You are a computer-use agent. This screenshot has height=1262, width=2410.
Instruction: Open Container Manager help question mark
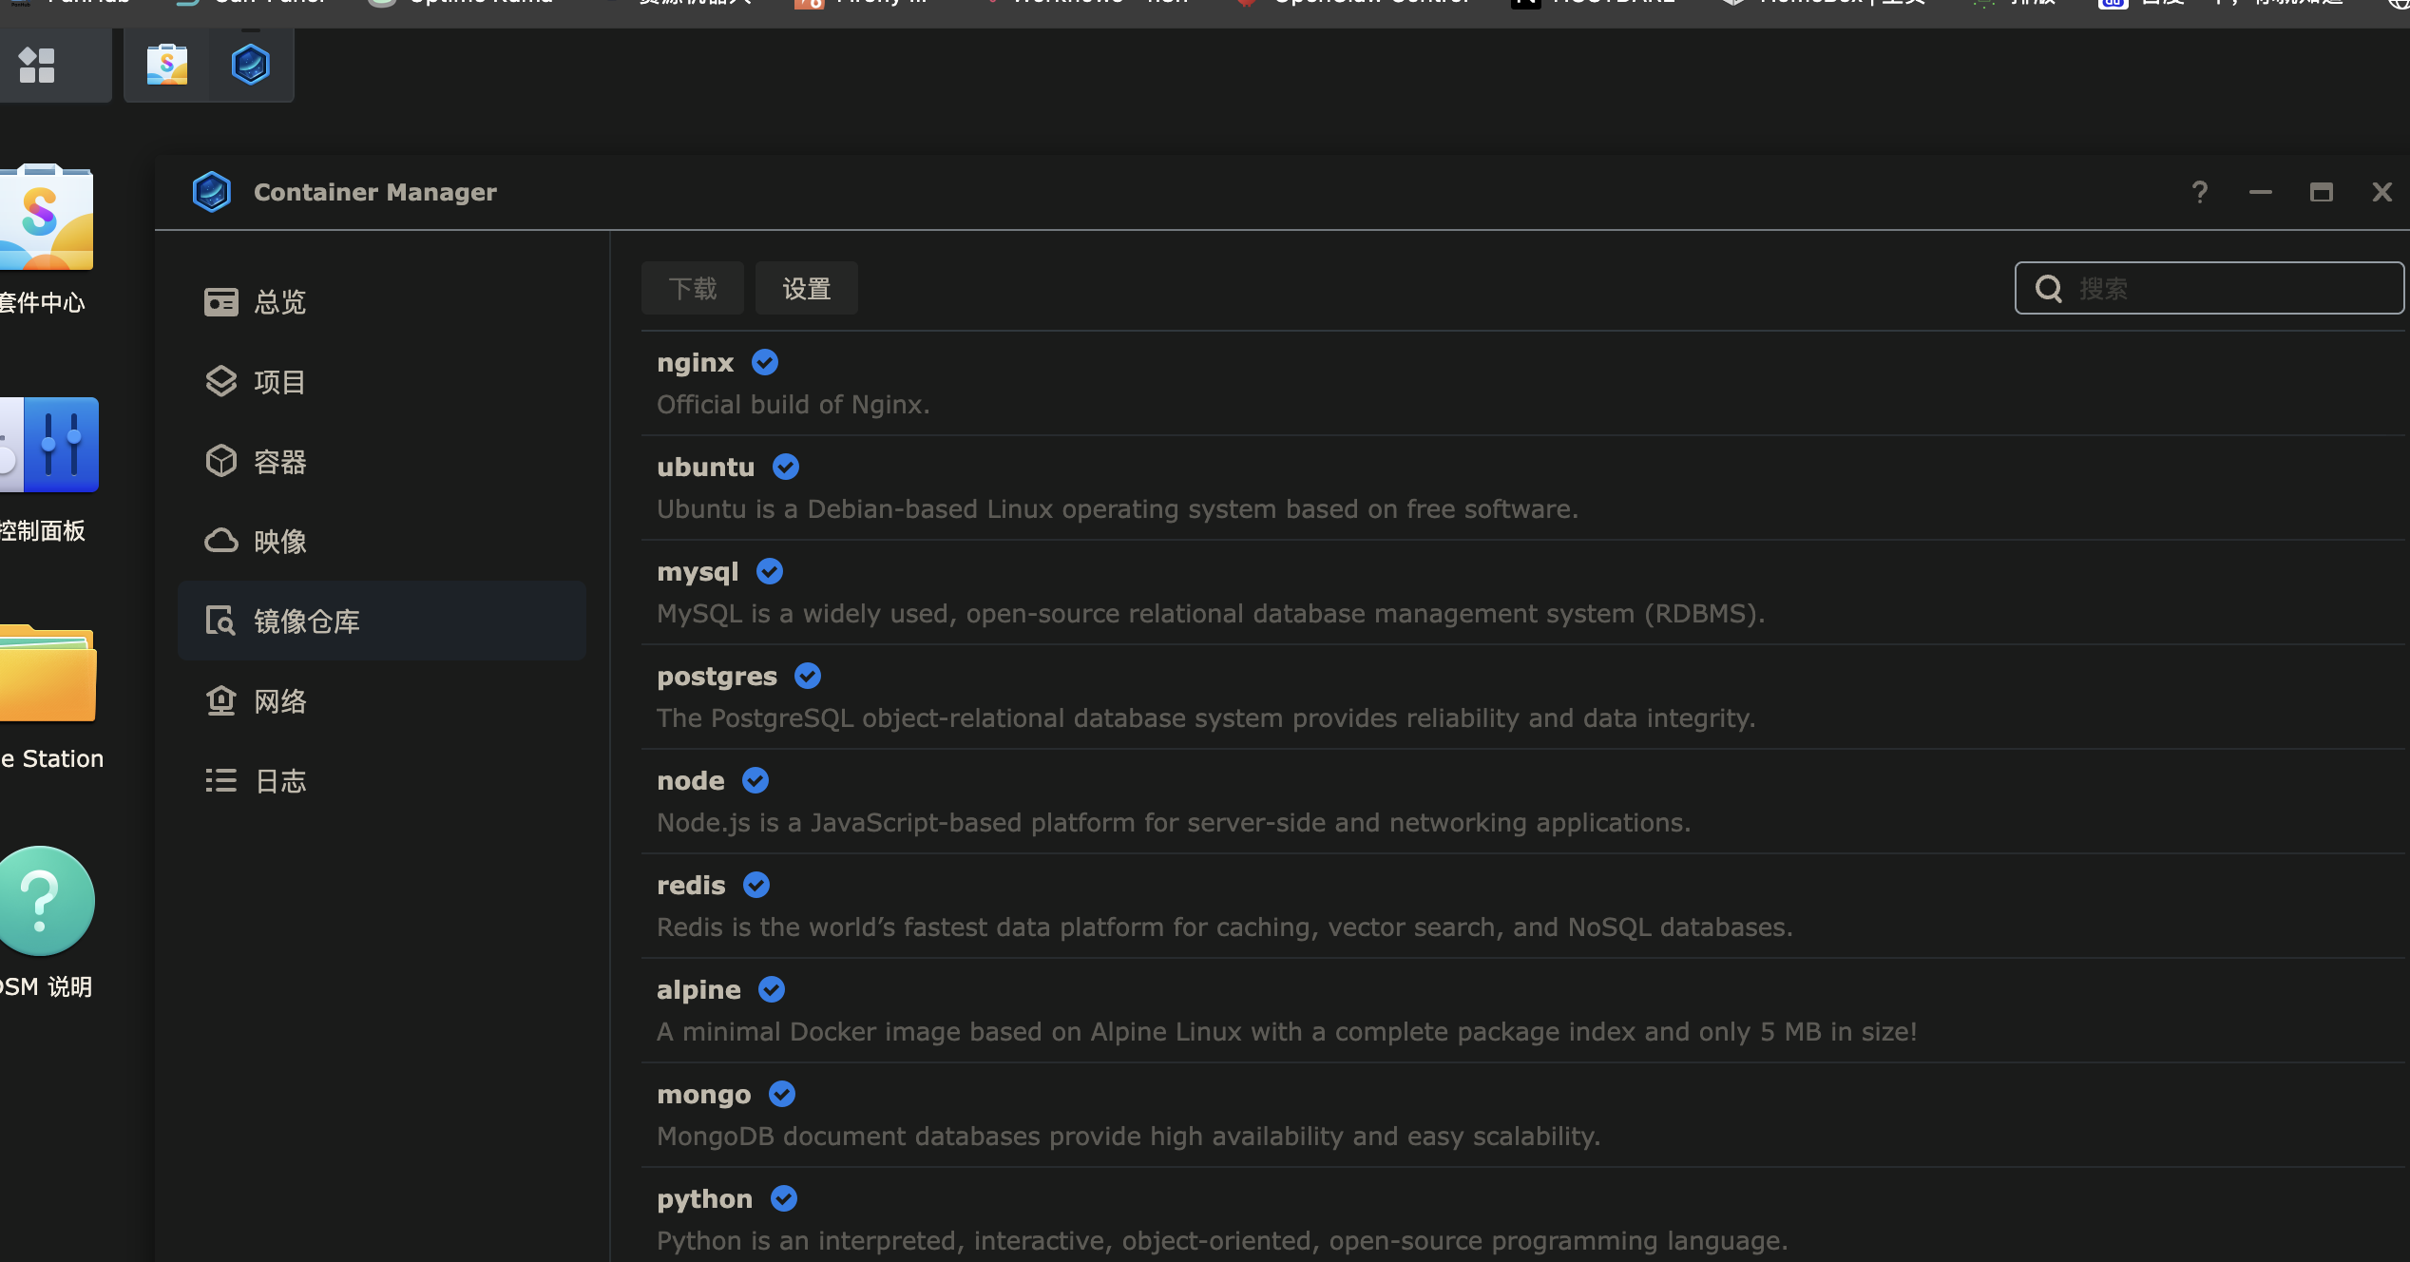point(2199,193)
